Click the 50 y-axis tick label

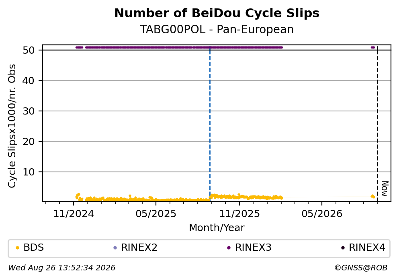[29, 50]
